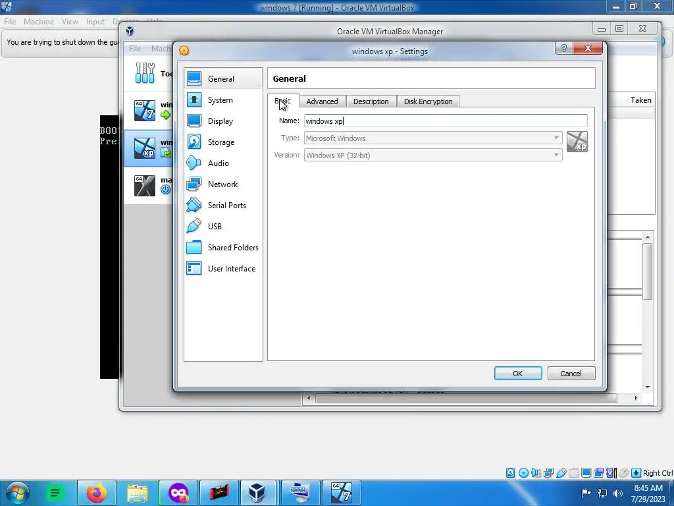Open the File menu of the VM window

click(10, 22)
